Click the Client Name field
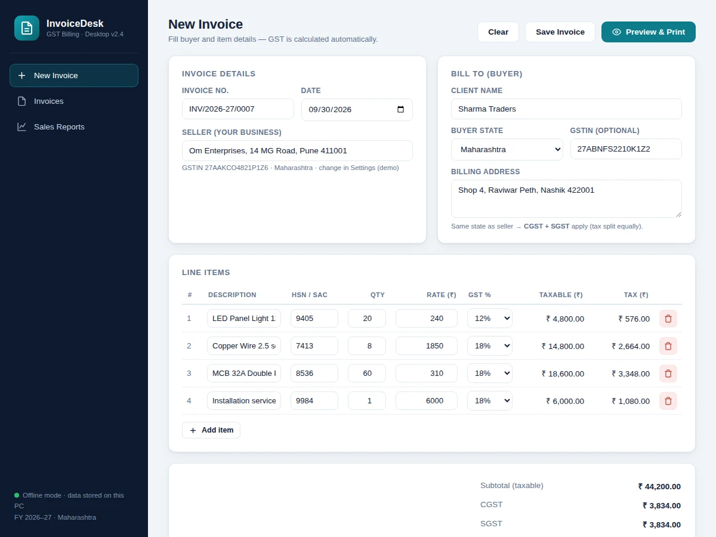Viewport: 716px width, 537px height. click(x=566, y=109)
